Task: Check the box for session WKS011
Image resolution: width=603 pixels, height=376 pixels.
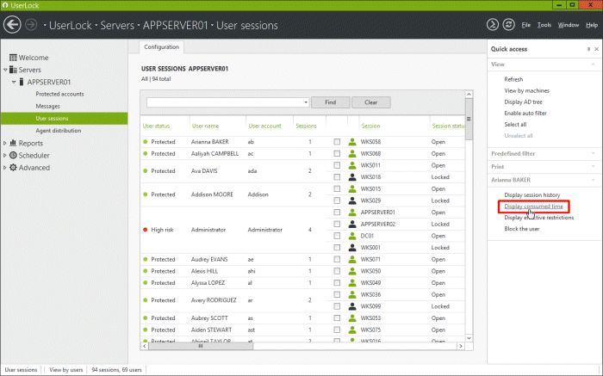Action: click(337, 165)
